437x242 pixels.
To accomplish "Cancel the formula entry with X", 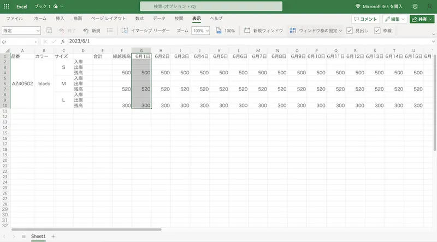I will 45,42.
